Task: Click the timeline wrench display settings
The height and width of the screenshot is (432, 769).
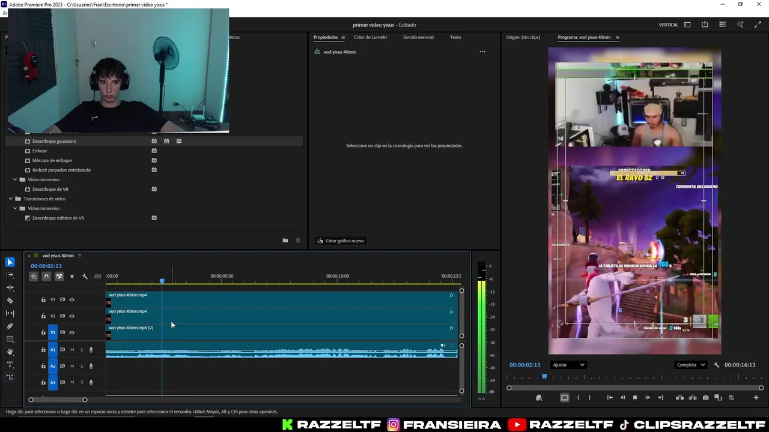Action: 85,277
